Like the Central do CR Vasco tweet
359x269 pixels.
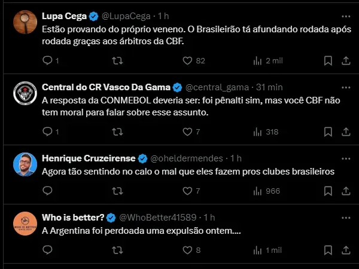click(187, 132)
